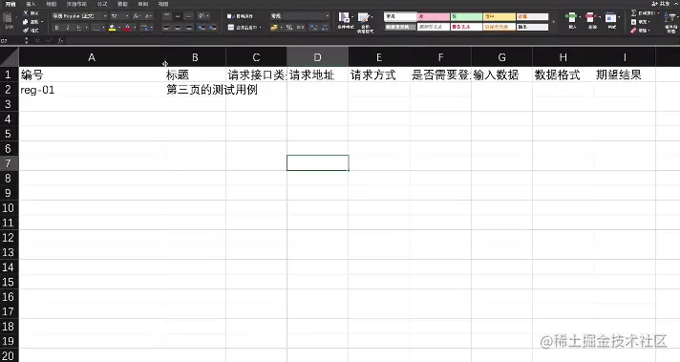The image size is (680, 362).
Task: Click the select-all corner of the sheet
Action: tap(10, 56)
